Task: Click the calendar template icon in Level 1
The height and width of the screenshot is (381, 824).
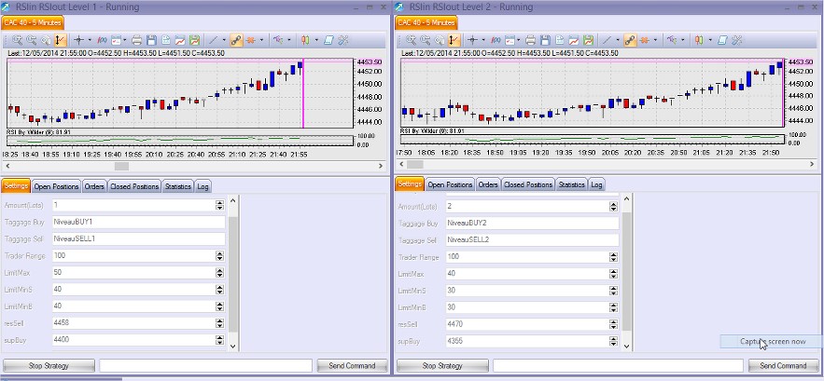Action: pyautogui.click(x=116, y=40)
